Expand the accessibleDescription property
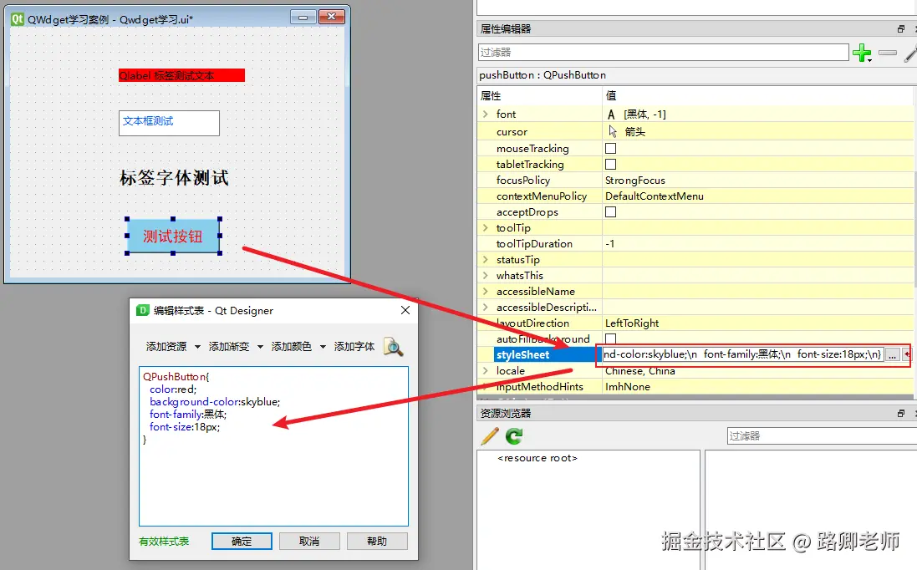 coord(486,307)
